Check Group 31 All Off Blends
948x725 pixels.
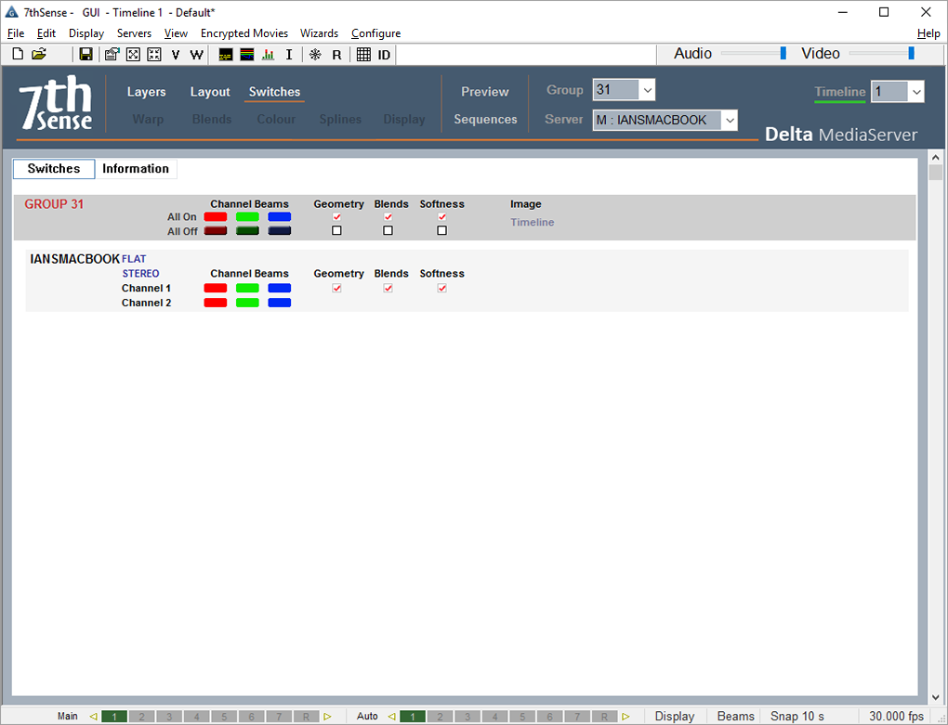pyautogui.click(x=388, y=230)
